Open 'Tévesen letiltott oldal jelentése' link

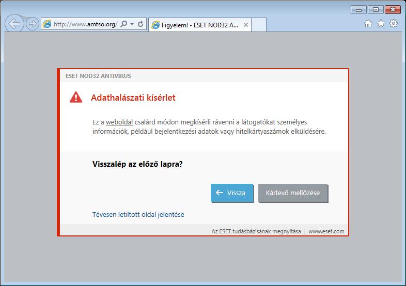138,215
